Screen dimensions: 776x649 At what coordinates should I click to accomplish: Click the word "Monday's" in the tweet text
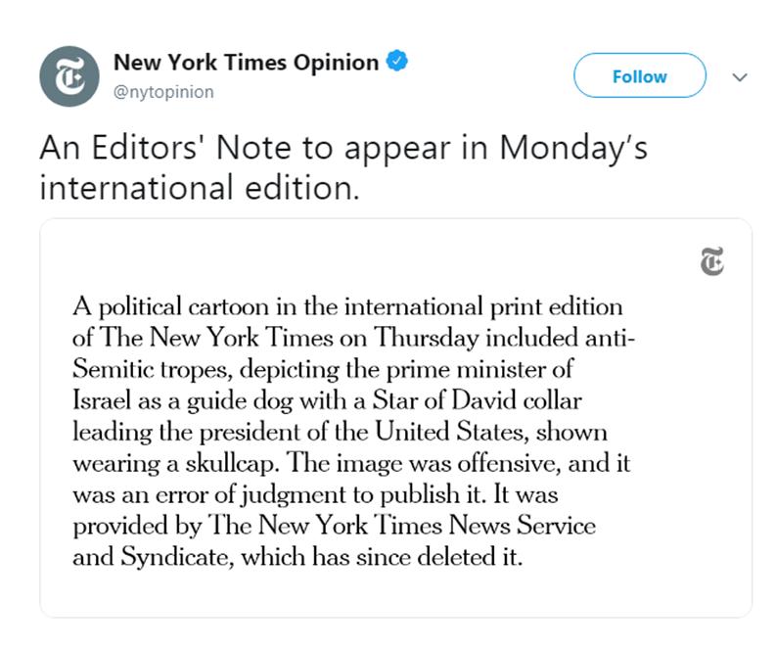[x=573, y=148]
